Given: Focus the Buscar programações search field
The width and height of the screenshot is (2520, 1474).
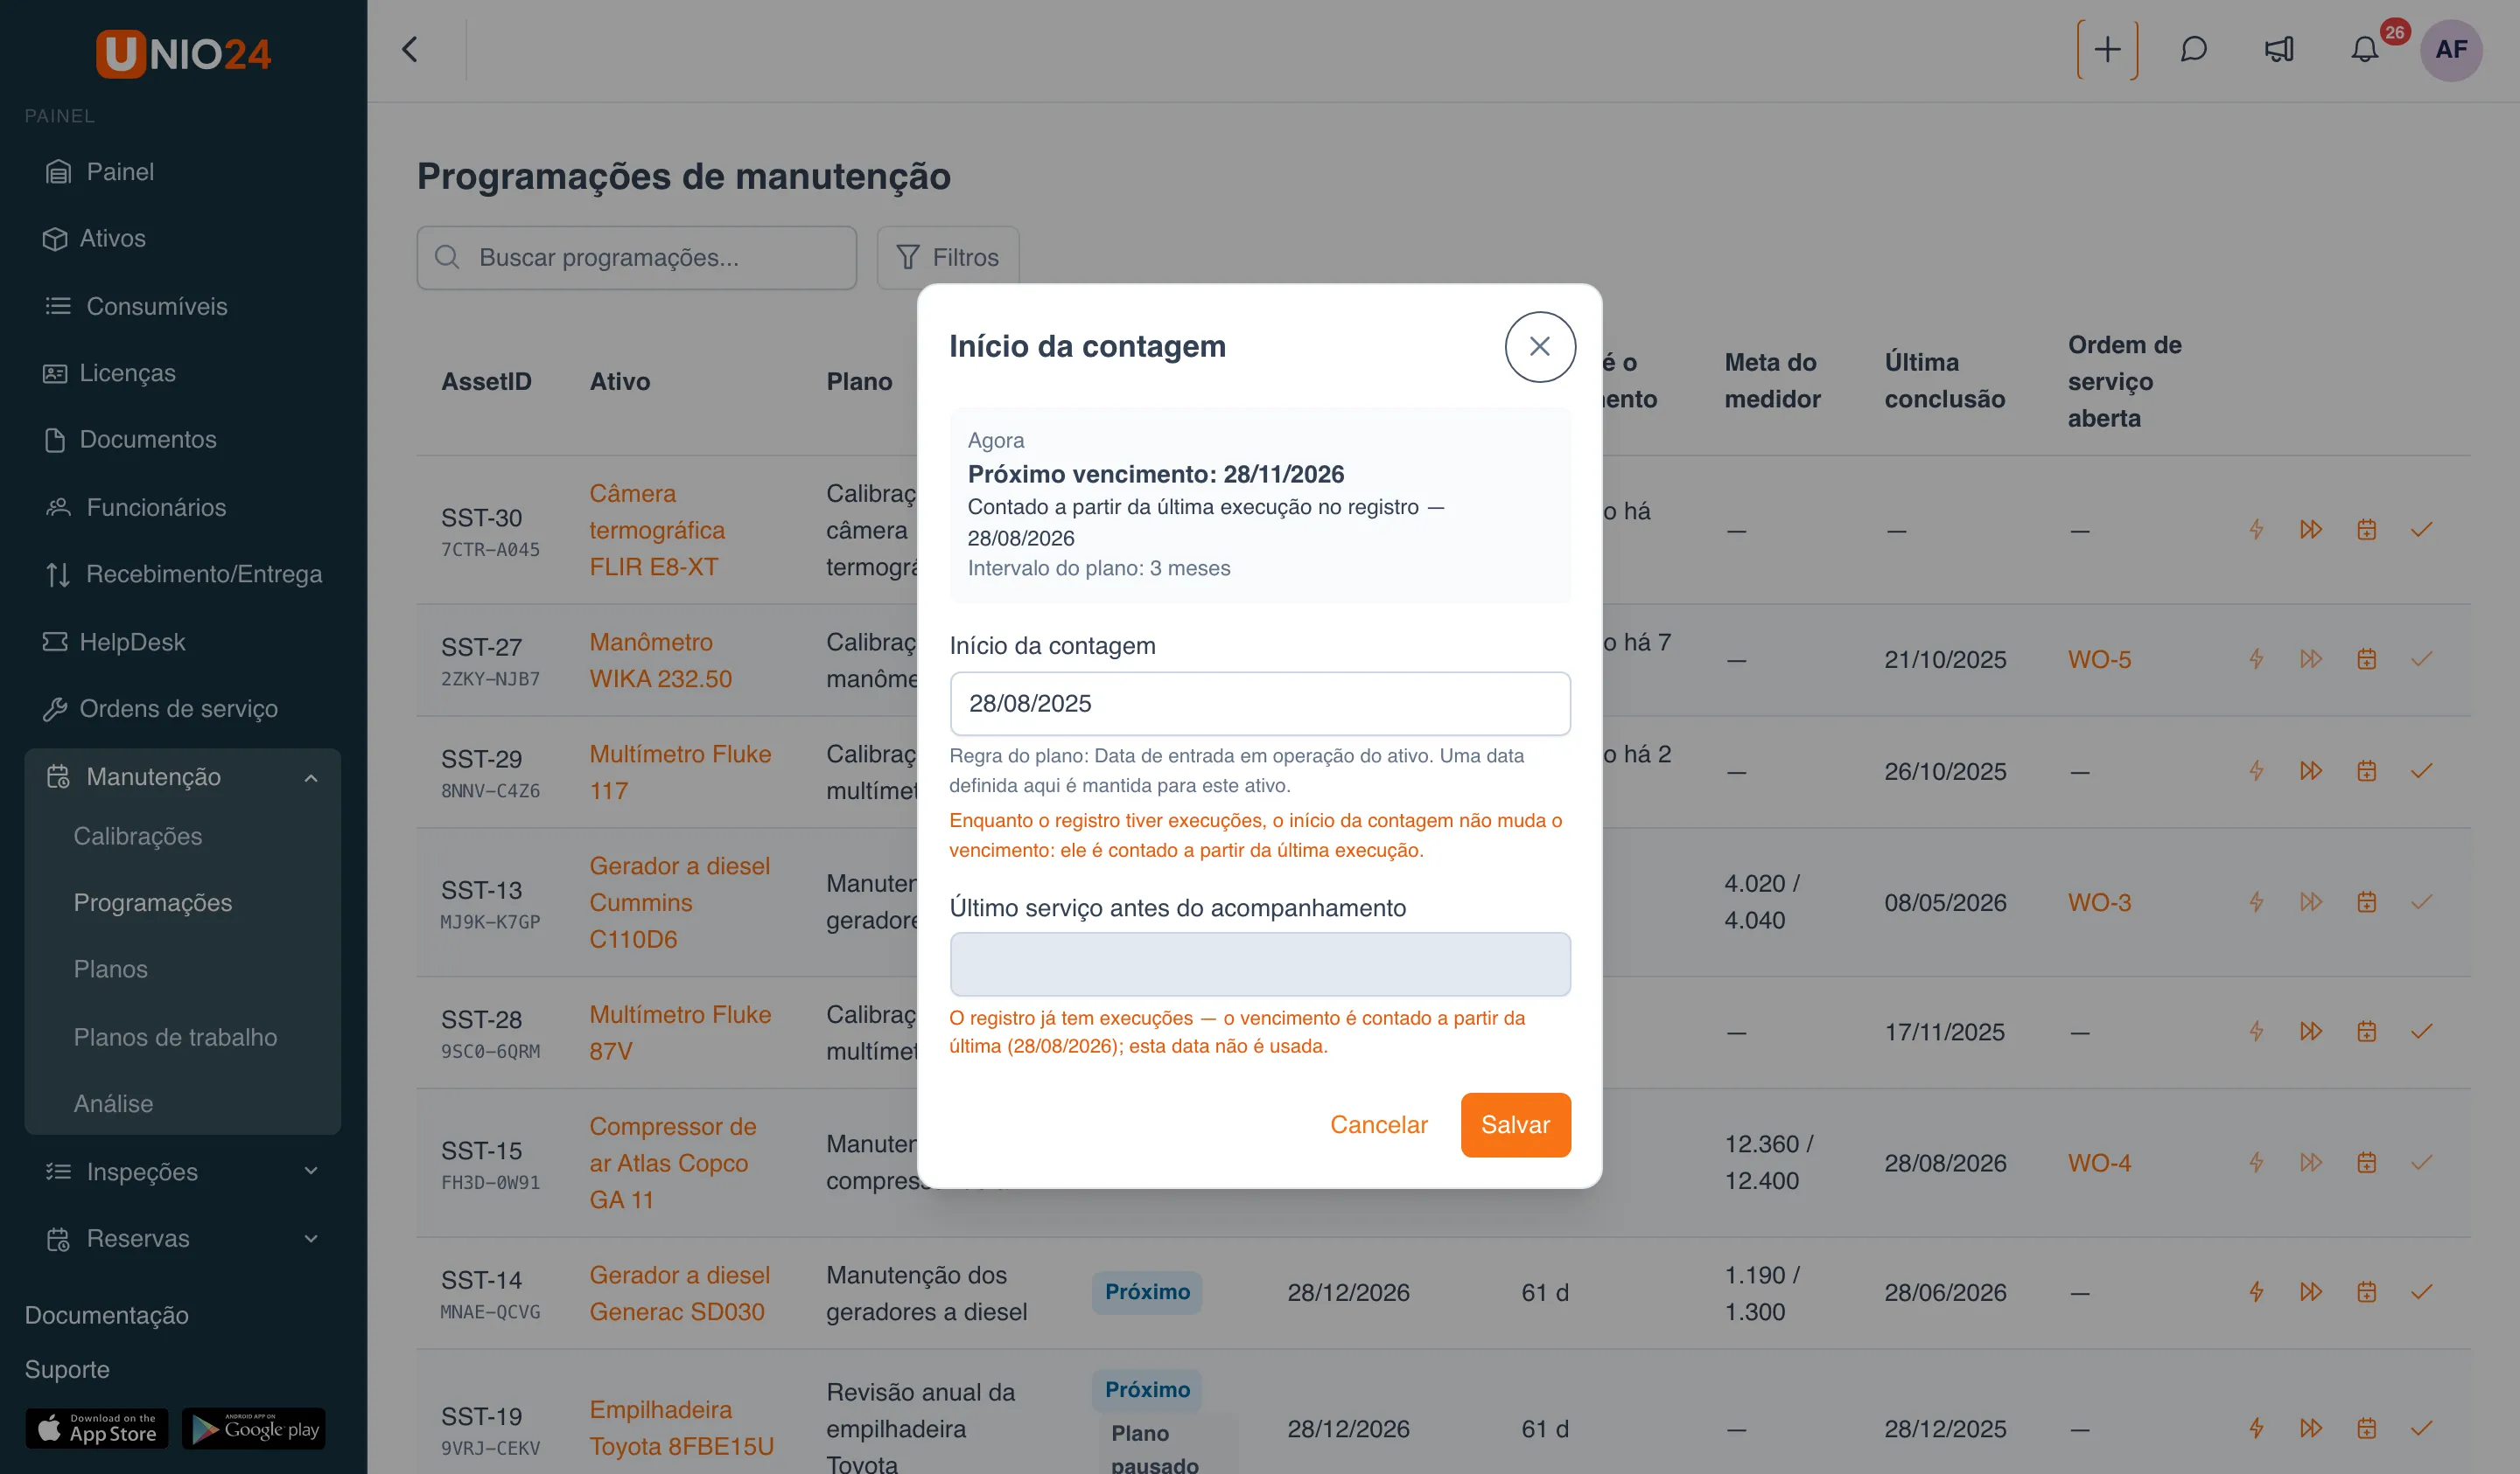Looking at the screenshot, I should click(636, 258).
